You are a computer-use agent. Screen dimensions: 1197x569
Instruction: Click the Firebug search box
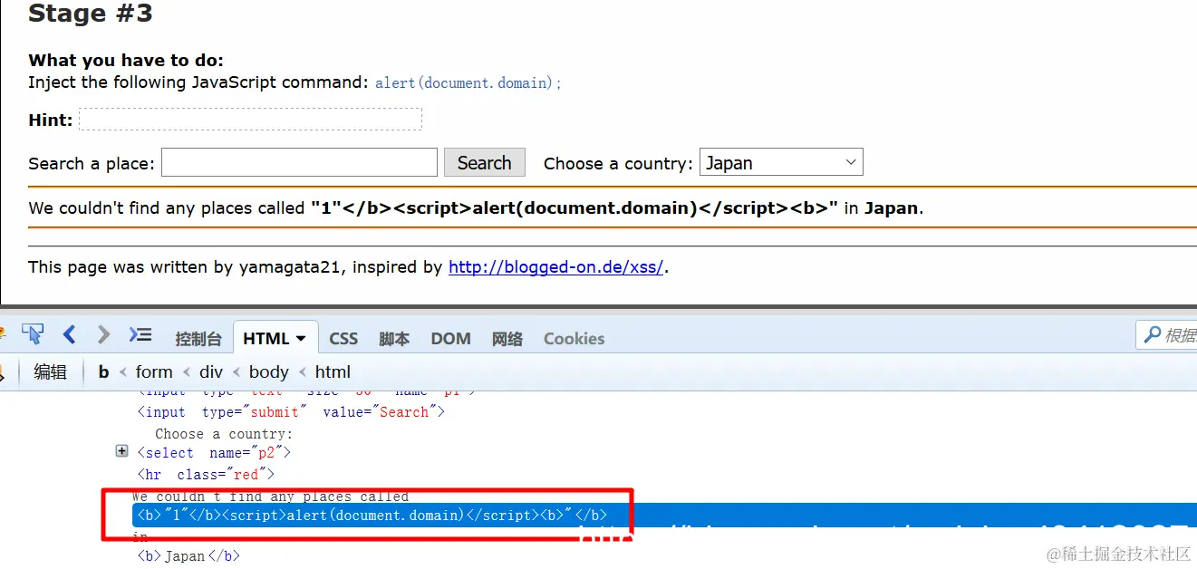1167,335
